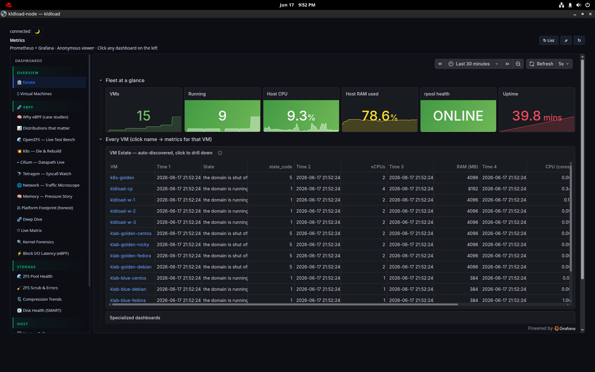Open the ZFS Pool Health dashboard
Viewport: 595px width, 372px height.
(50, 277)
